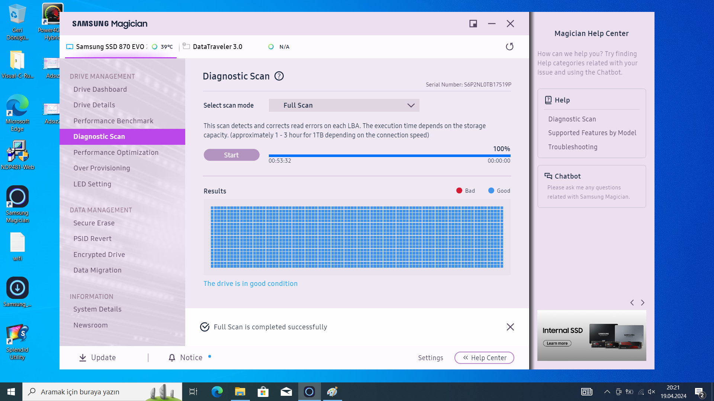The height and width of the screenshot is (401, 714).
Task: Click the Internal SSD Learn more banner
Action: tap(557, 343)
